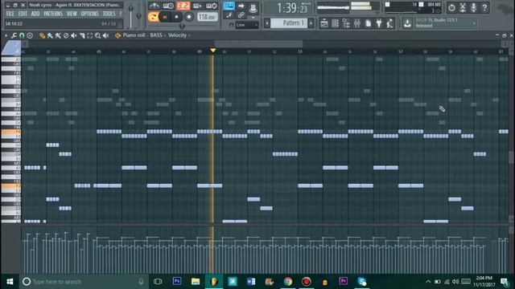Select the paint brush tool
Image resolution: width=515 pixels, height=289 pixels.
pyautogui.click(x=50, y=35)
